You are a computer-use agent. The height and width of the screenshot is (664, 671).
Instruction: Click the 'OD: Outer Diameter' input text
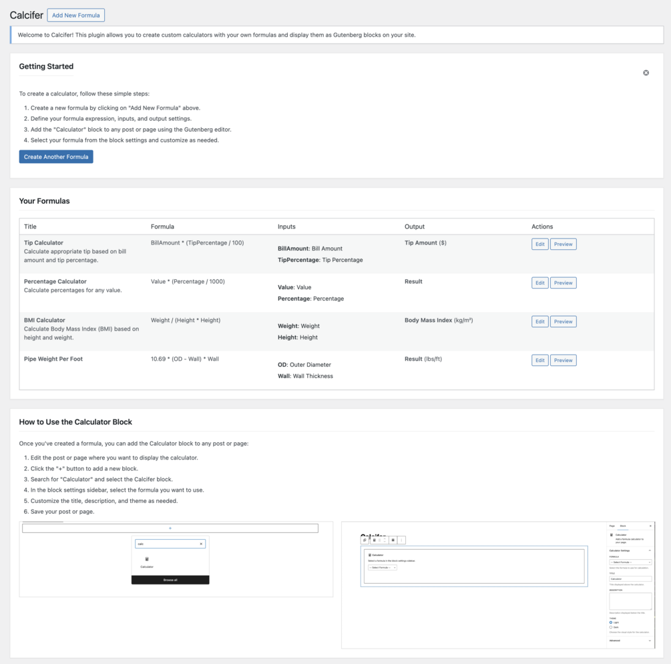(304, 365)
